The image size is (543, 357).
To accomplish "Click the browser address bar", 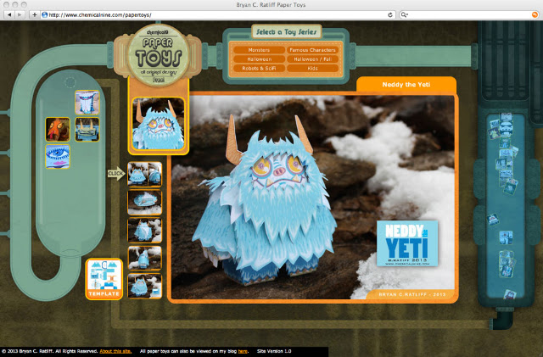I will click(218, 14).
